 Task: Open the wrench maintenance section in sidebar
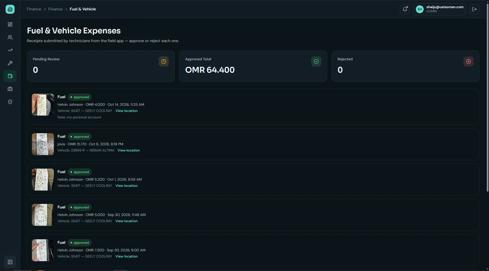[10, 63]
